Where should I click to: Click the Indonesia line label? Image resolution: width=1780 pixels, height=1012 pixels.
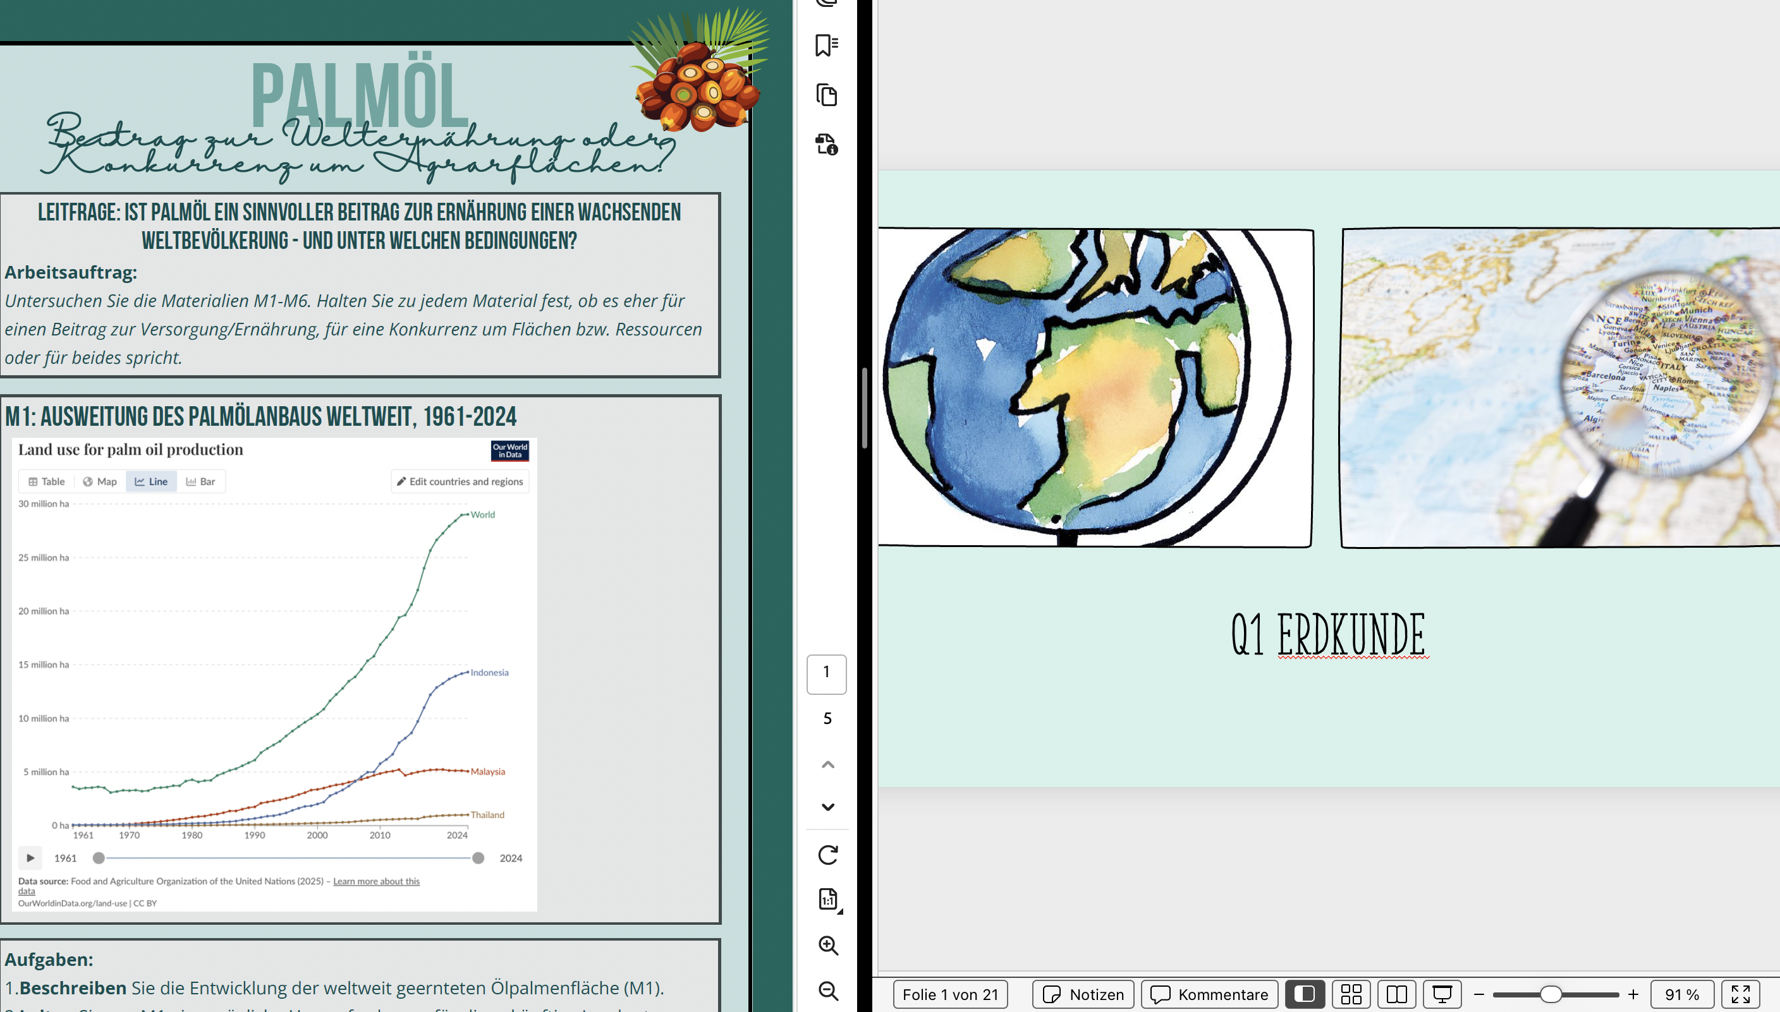[489, 672]
